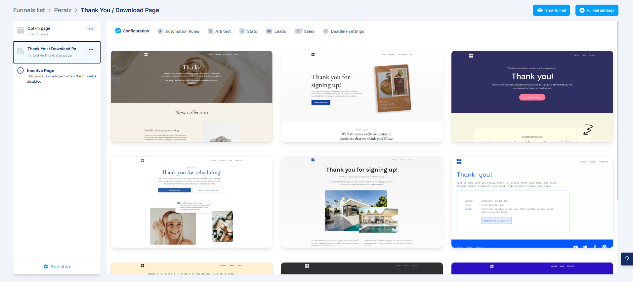Select the jewelry 'Thanks!' New collection template
The width and height of the screenshot is (633, 282).
click(x=191, y=96)
